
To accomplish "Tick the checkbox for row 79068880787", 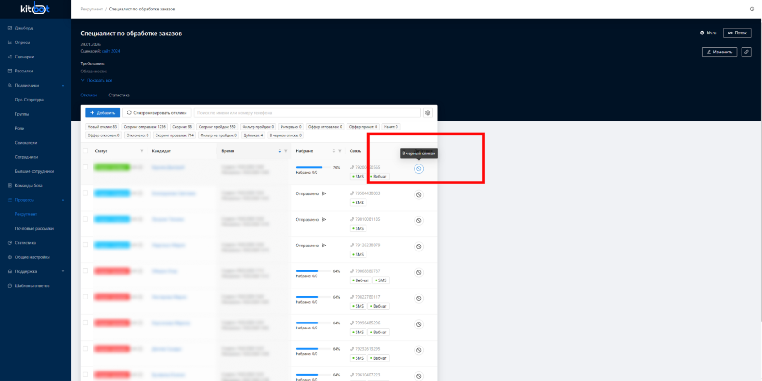I will click(x=85, y=271).
